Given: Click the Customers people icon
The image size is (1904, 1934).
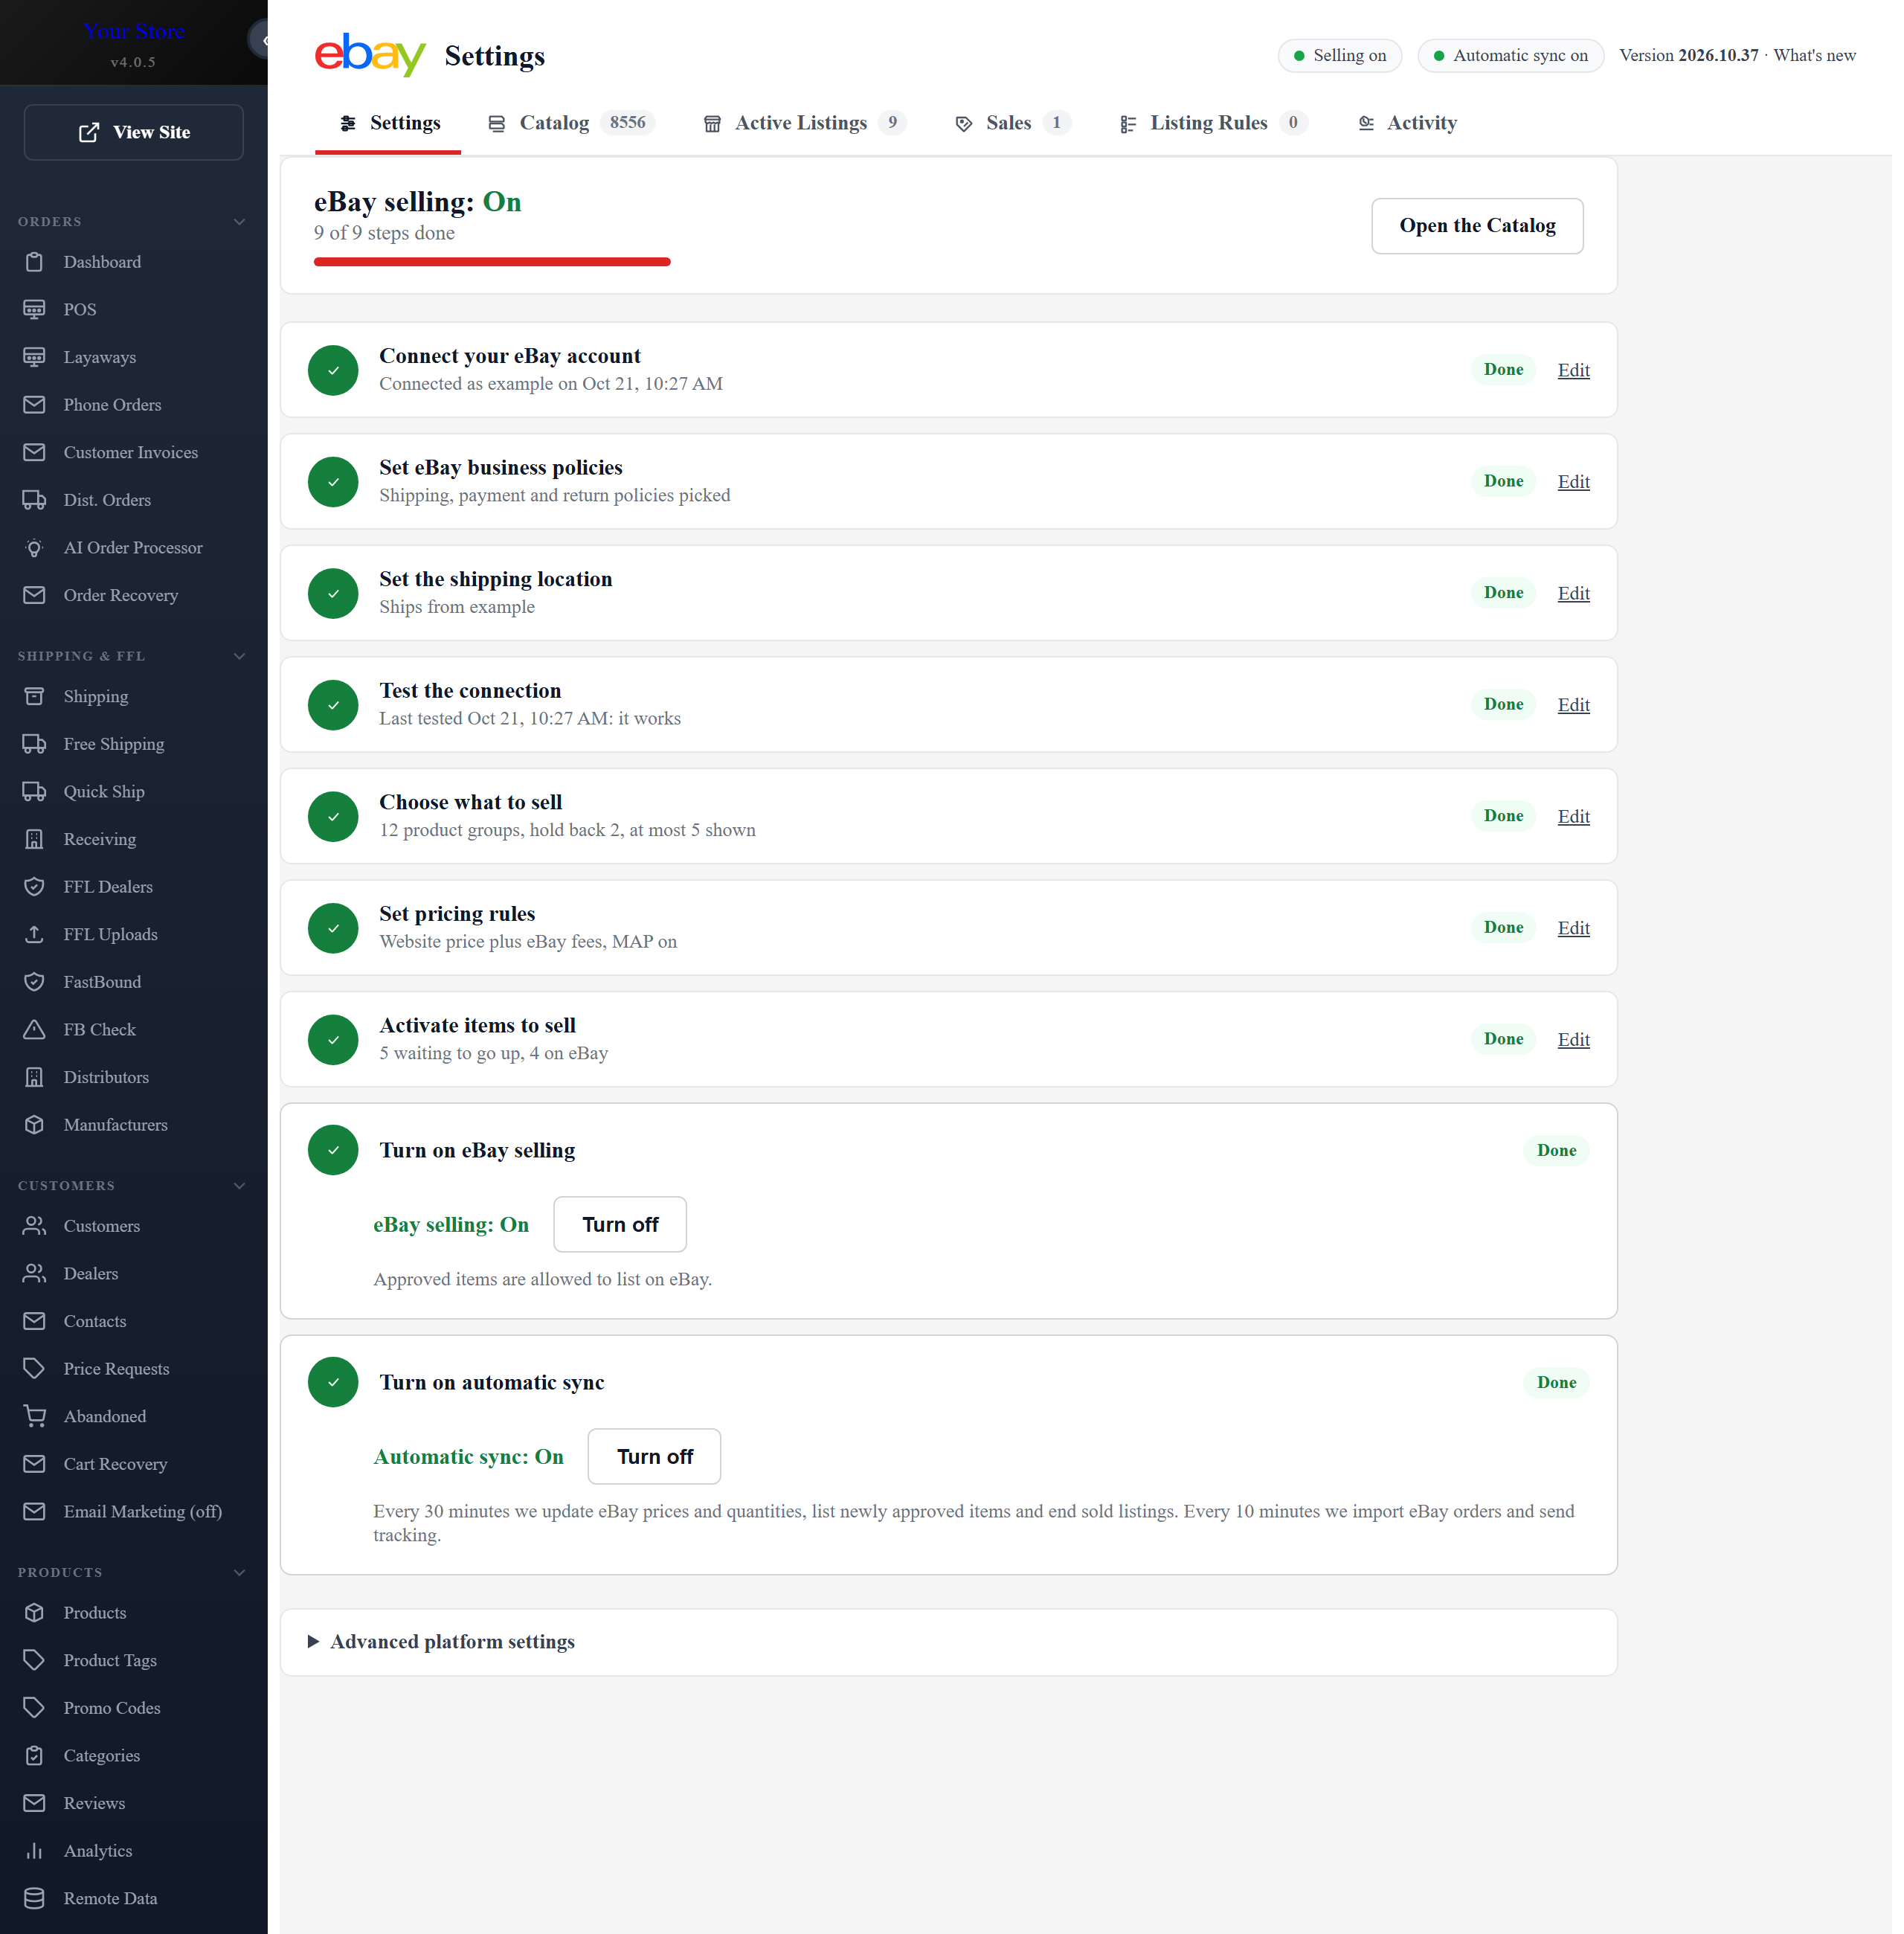Looking at the screenshot, I should [34, 1226].
